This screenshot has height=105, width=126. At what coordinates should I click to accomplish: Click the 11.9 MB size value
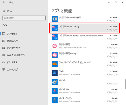coord(114,18)
